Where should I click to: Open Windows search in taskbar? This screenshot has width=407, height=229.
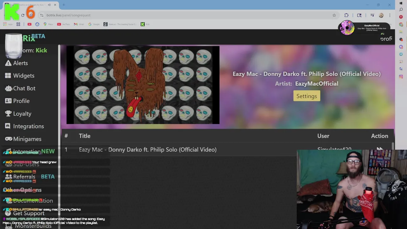[401, 10]
